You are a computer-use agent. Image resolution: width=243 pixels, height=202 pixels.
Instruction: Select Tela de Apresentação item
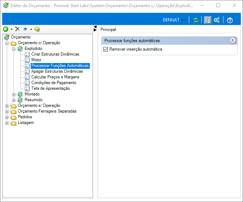pyautogui.click(x=51, y=88)
